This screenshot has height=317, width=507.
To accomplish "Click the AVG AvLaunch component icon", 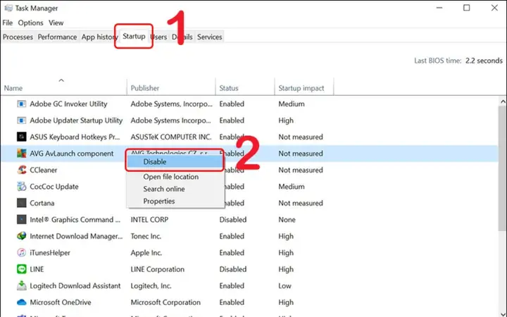I will (x=21, y=154).
